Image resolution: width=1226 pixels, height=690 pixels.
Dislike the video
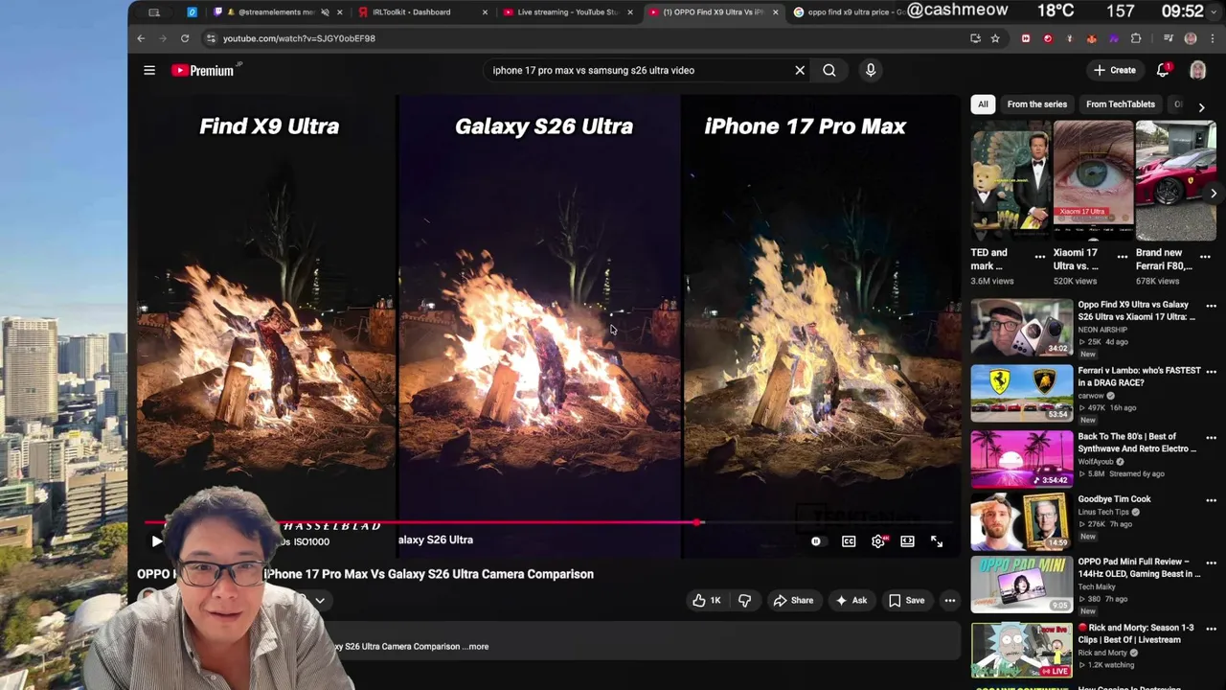tap(744, 601)
